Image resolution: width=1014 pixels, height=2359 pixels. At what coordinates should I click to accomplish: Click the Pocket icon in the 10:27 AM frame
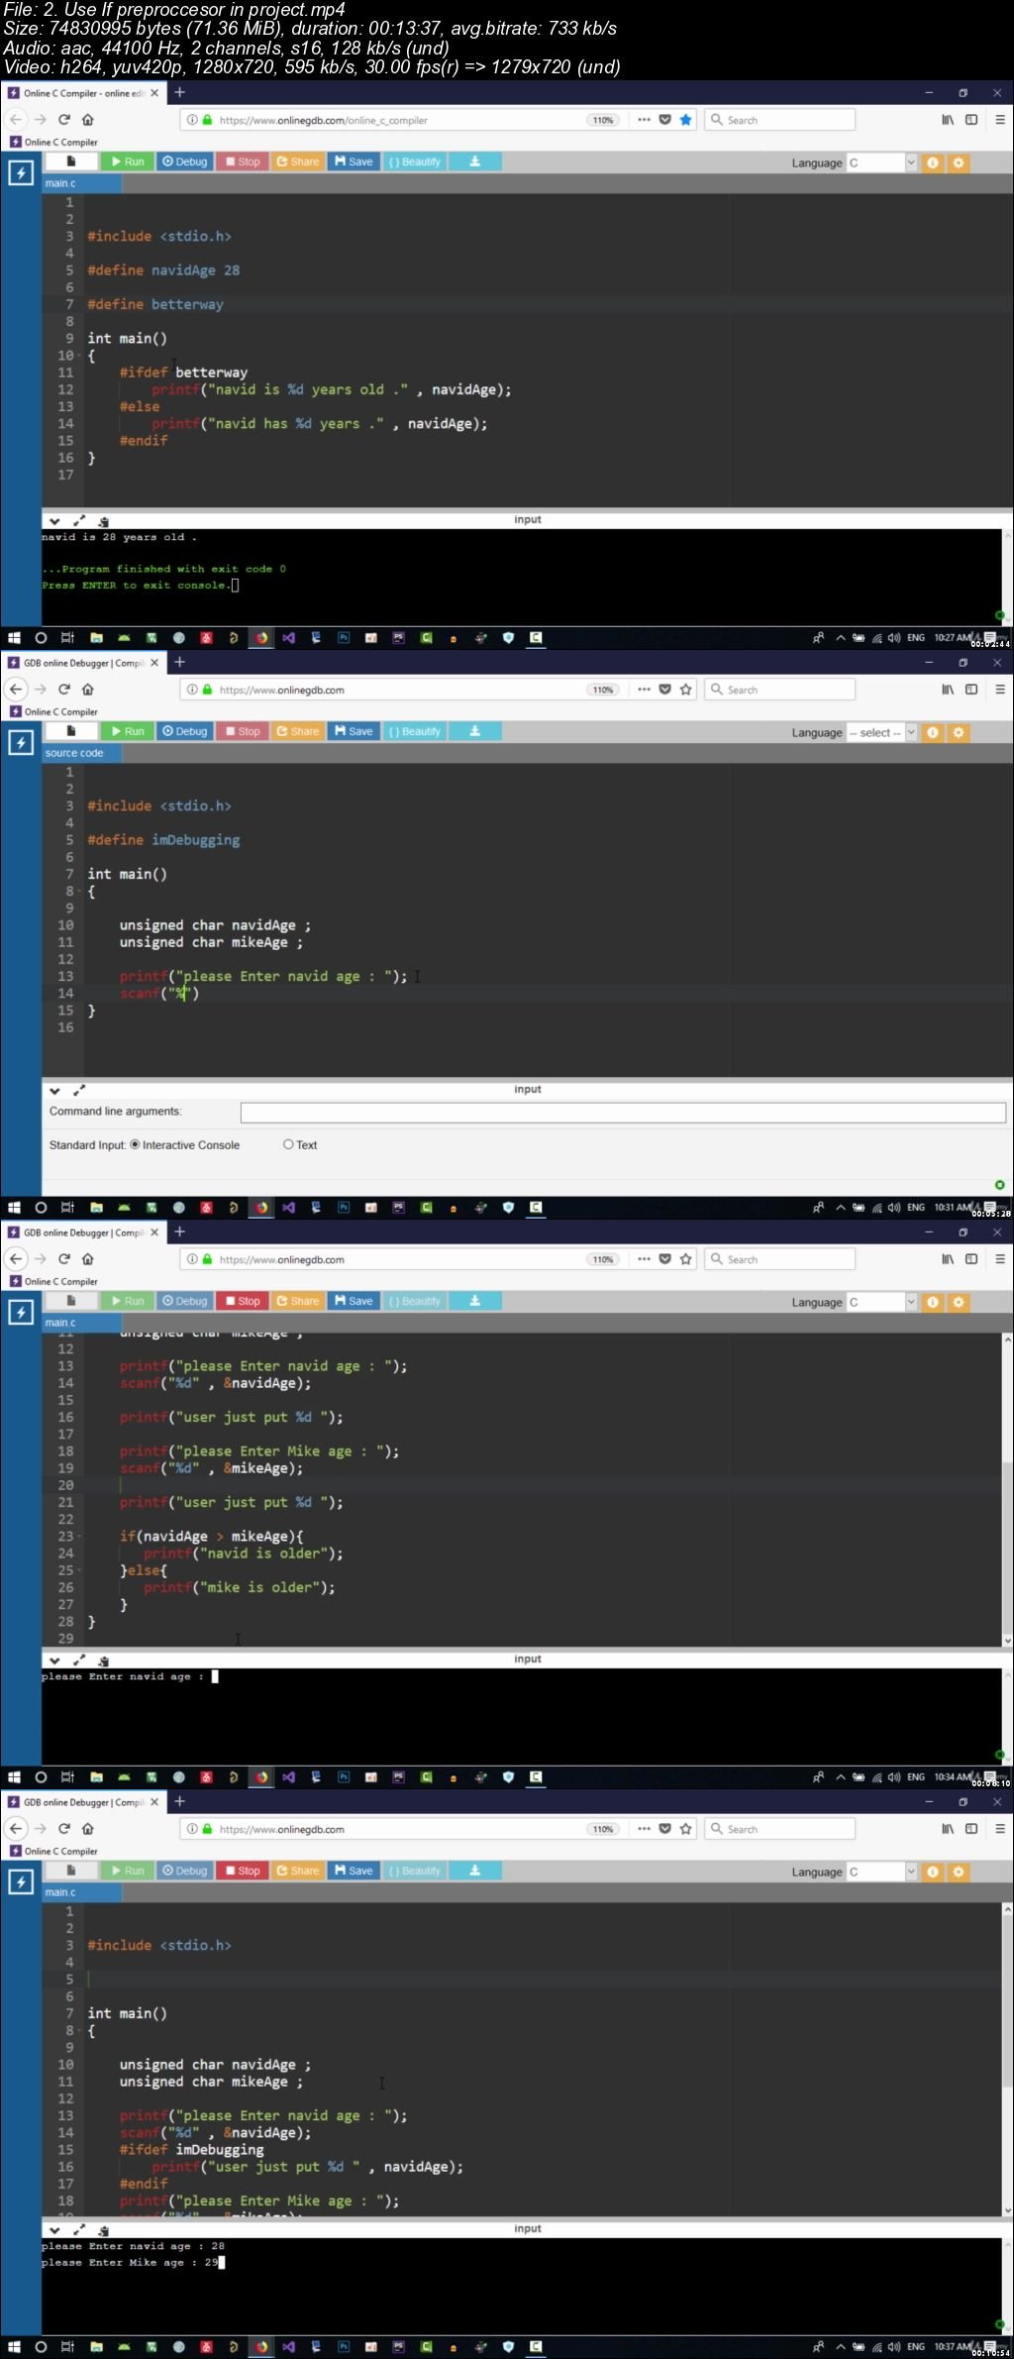click(x=665, y=120)
